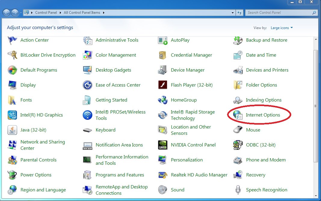Open the Device Manager icon
321x201 pixels.
tap(162, 70)
